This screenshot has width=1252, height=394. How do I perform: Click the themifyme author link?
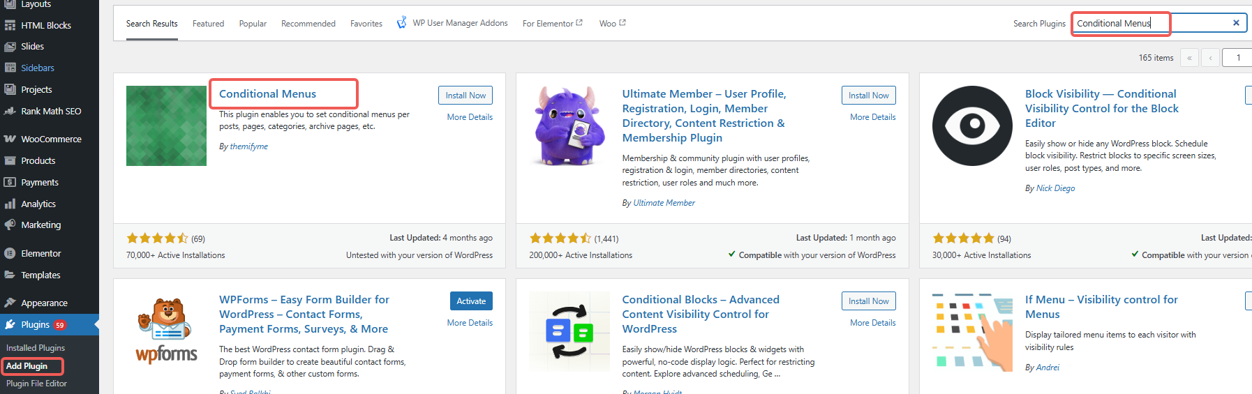(x=248, y=146)
